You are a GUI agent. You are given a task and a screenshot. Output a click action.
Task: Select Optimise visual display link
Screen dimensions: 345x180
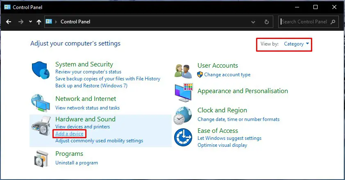222,145
